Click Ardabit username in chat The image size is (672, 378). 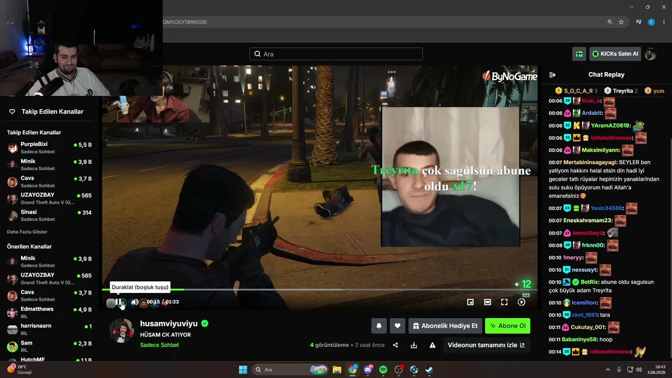click(592, 113)
